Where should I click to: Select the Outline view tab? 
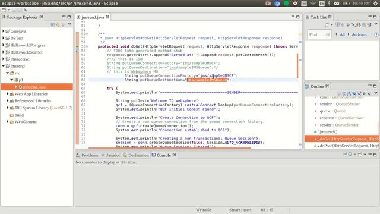317,86
